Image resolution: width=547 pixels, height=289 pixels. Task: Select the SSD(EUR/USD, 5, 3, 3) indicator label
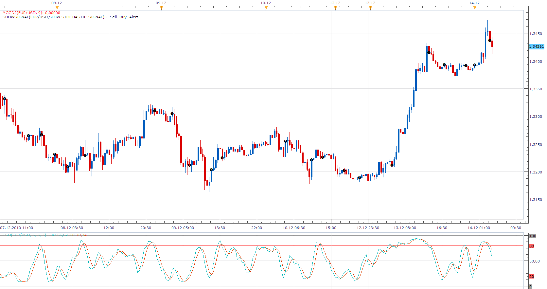coord(25,235)
